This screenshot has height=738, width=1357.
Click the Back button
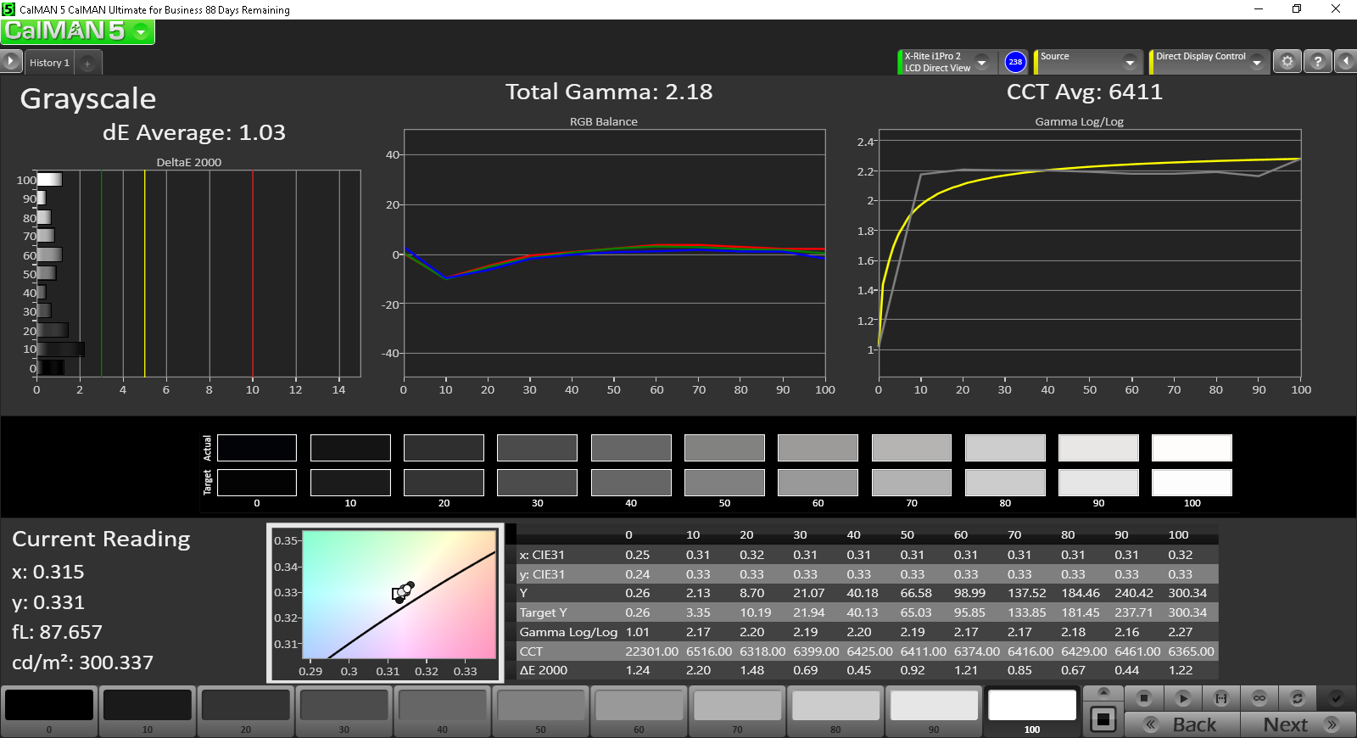(1182, 724)
